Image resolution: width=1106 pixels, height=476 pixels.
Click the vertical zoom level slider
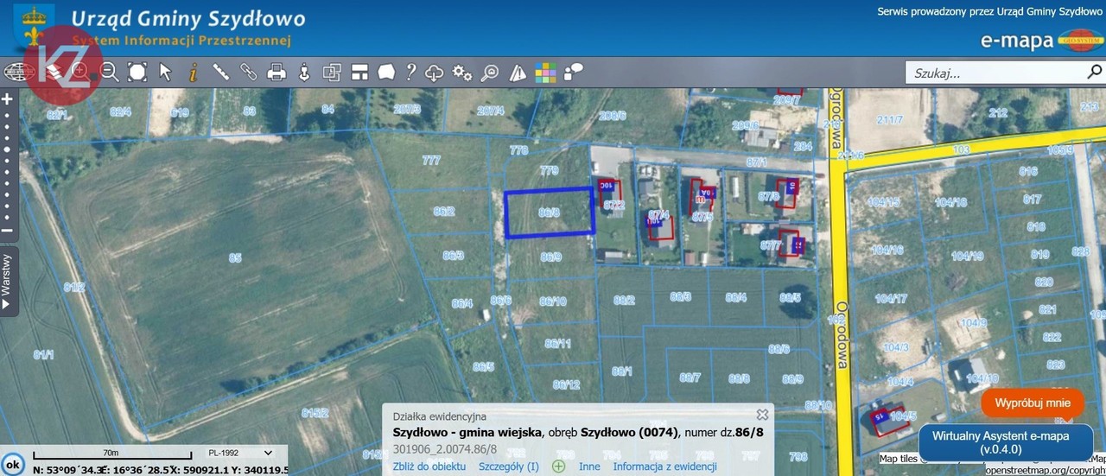coord(7,164)
